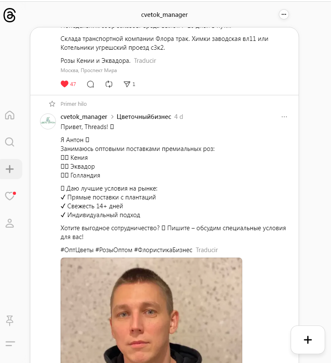This screenshot has height=363, width=331.
Task: Click the floating plus compose button
Action: point(308,340)
